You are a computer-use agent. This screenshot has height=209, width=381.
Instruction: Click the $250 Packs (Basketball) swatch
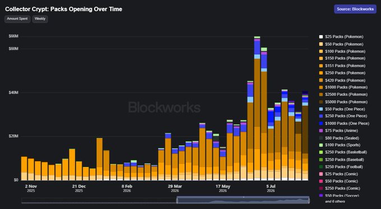click(x=321, y=152)
